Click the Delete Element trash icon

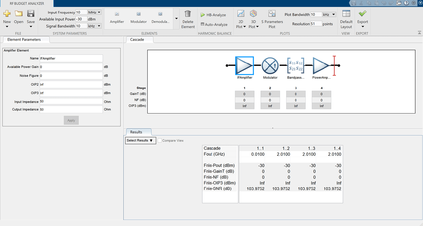click(188, 14)
